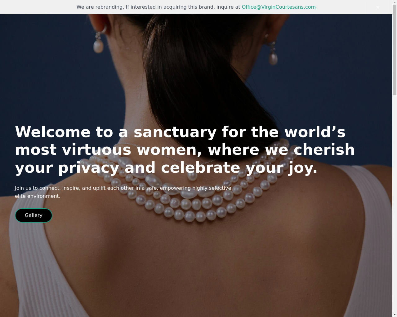Click the scrollbar up arrow
Image resolution: width=397 pixels, height=317 pixels.
[395, 2]
